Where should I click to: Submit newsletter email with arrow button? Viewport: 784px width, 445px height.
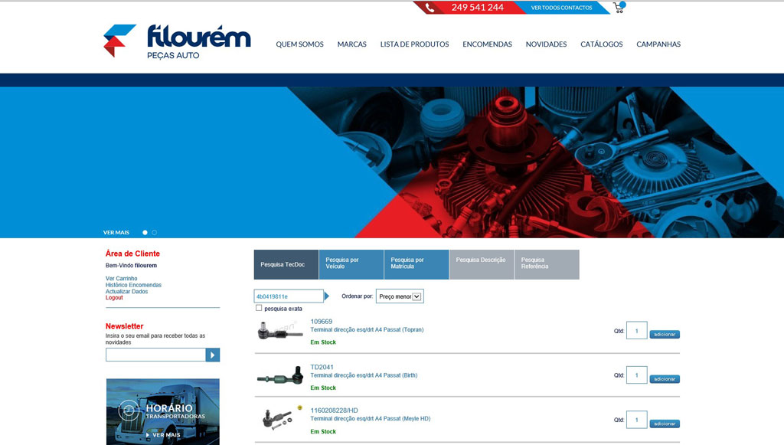click(x=213, y=355)
